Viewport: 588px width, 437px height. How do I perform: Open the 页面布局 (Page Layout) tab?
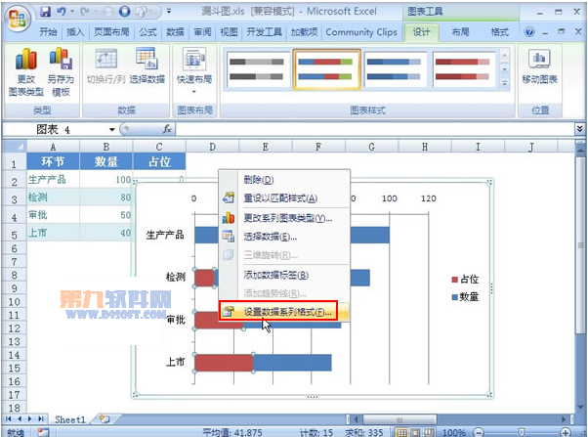point(111,32)
